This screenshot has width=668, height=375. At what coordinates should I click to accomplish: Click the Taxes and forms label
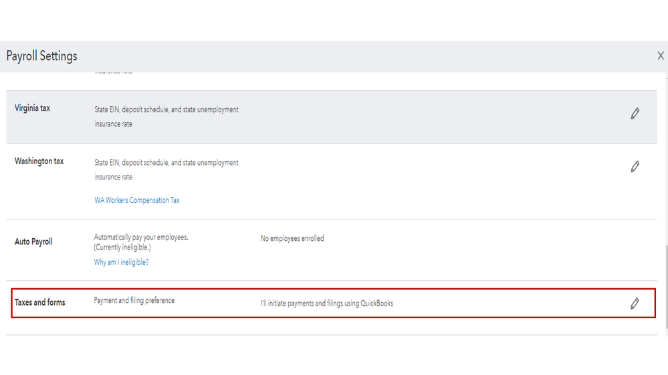click(x=40, y=302)
